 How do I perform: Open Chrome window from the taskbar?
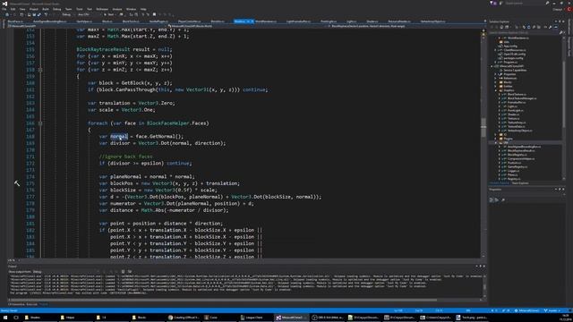(x=184, y=318)
